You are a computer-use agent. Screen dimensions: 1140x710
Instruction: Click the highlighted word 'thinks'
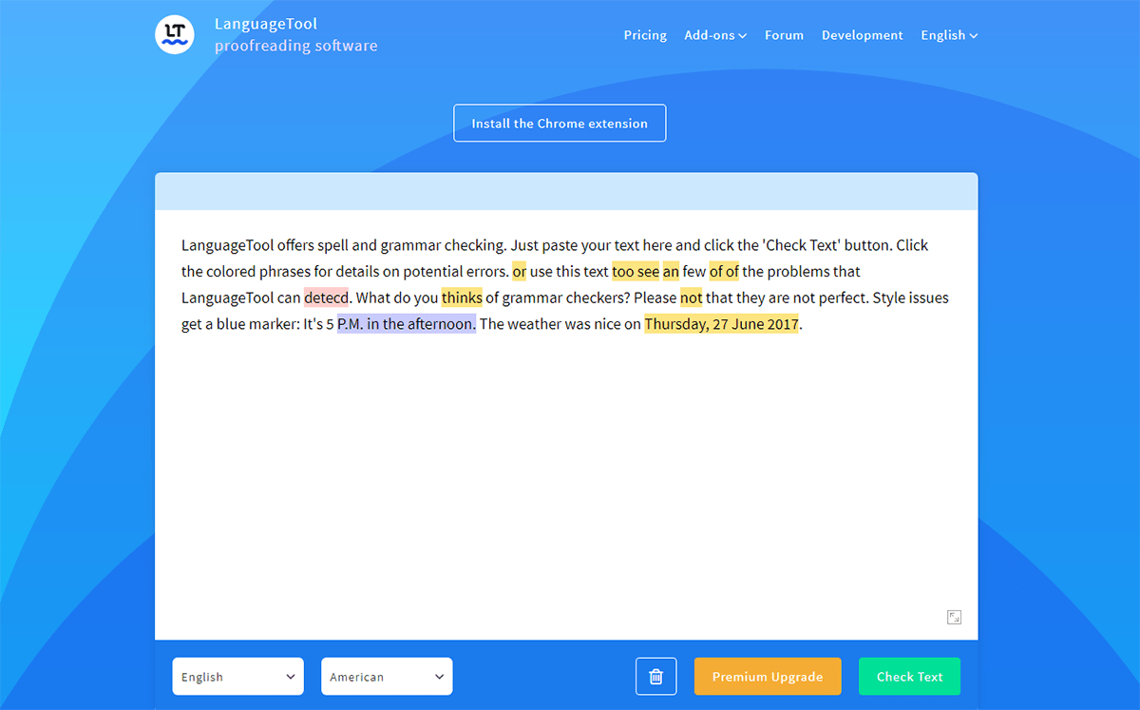pos(462,297)
